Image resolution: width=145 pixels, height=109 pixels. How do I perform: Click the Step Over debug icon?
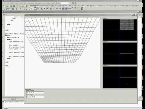(27, 9)
